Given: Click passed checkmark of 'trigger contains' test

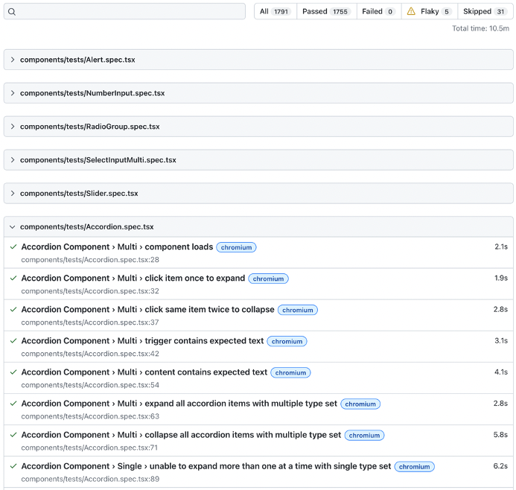Looking at the screenshot, I should pos(13,340).
